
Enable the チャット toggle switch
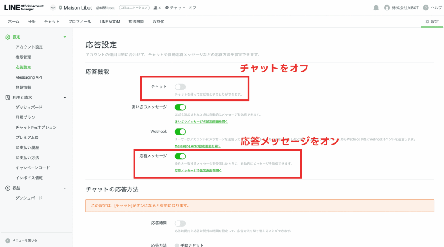[x=180, y=87]
